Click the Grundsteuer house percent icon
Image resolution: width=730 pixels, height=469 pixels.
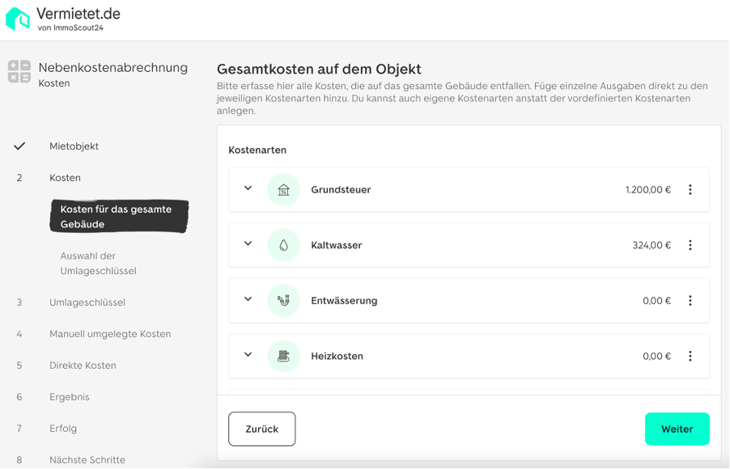(x=283, y=190)
